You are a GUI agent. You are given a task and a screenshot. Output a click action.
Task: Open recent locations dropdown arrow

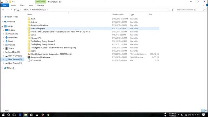(x=11, y=10)
